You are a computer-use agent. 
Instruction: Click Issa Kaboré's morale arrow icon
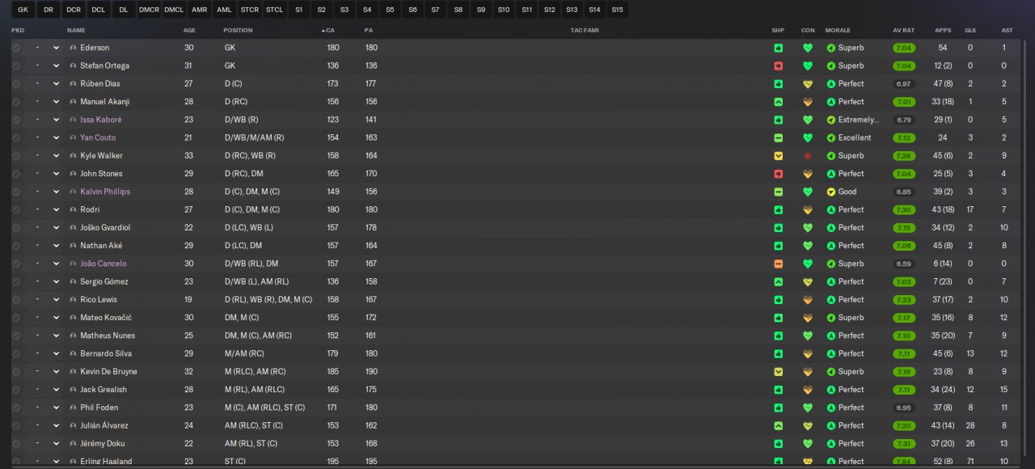click(830, 120)
